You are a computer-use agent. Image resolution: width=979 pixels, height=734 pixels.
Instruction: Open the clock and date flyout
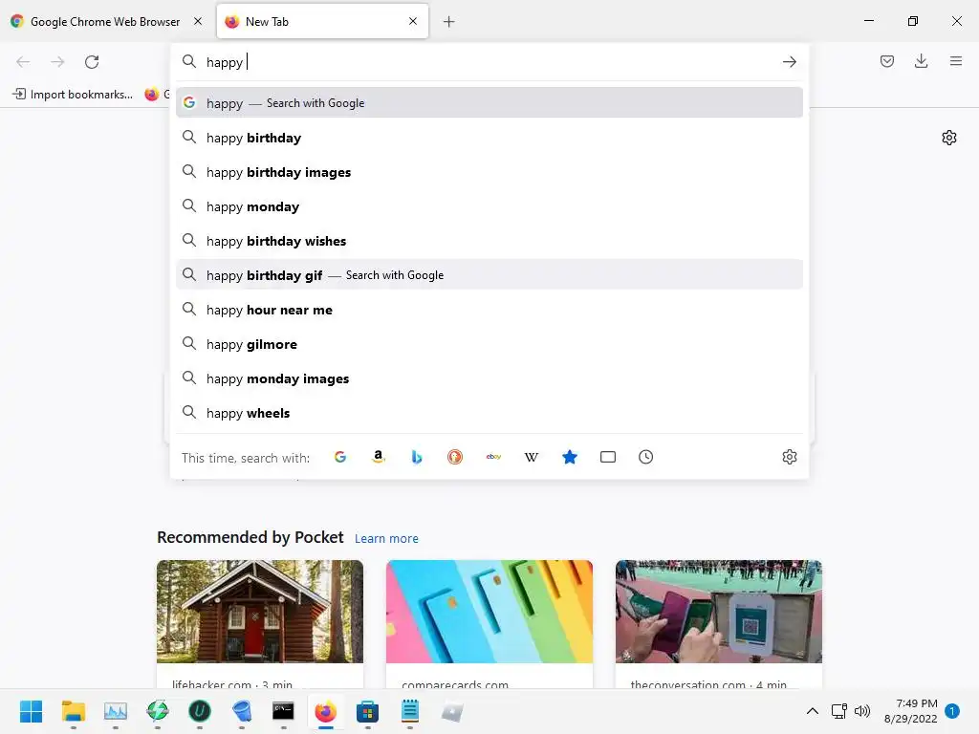pyautogui.click(x=910, y=711)
